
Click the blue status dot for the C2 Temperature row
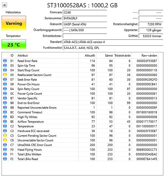click(x=5, y=126)
